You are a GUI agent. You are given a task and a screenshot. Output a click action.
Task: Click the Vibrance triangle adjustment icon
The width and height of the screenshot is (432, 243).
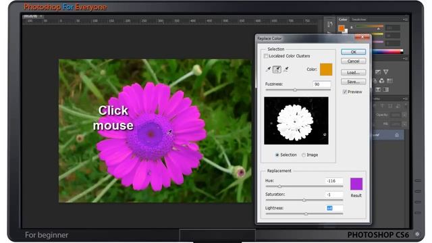point(386,72)
